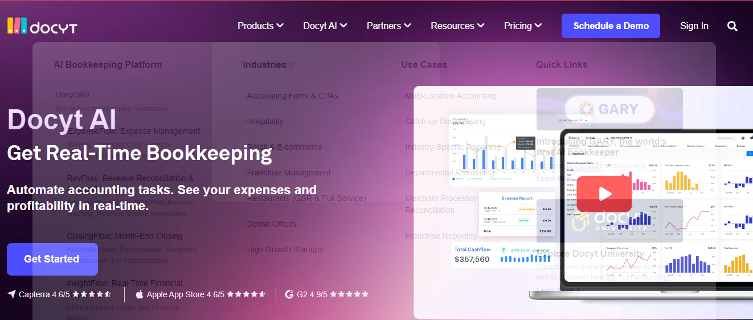Open Accounting Firms & CPAs link
753x320 pixels.
(292, 96)
